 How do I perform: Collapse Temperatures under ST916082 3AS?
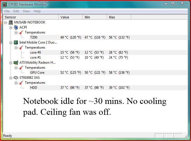[x=16, y=83]
